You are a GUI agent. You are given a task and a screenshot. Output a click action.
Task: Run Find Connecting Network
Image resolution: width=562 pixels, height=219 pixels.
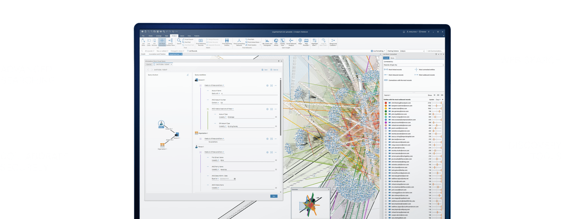(x=239, y=42)
